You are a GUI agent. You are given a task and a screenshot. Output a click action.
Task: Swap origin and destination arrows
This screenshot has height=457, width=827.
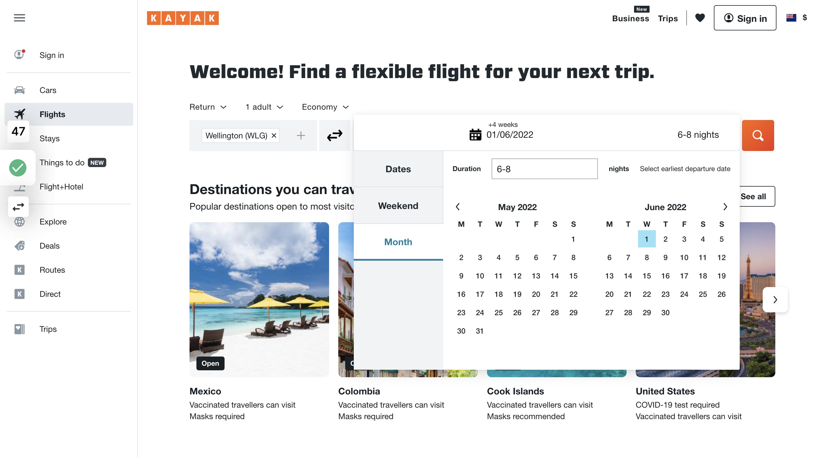point(335,135)
